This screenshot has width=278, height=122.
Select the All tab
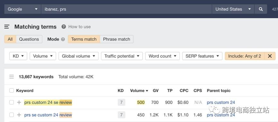pyautogui.click(x=10, y=39)
